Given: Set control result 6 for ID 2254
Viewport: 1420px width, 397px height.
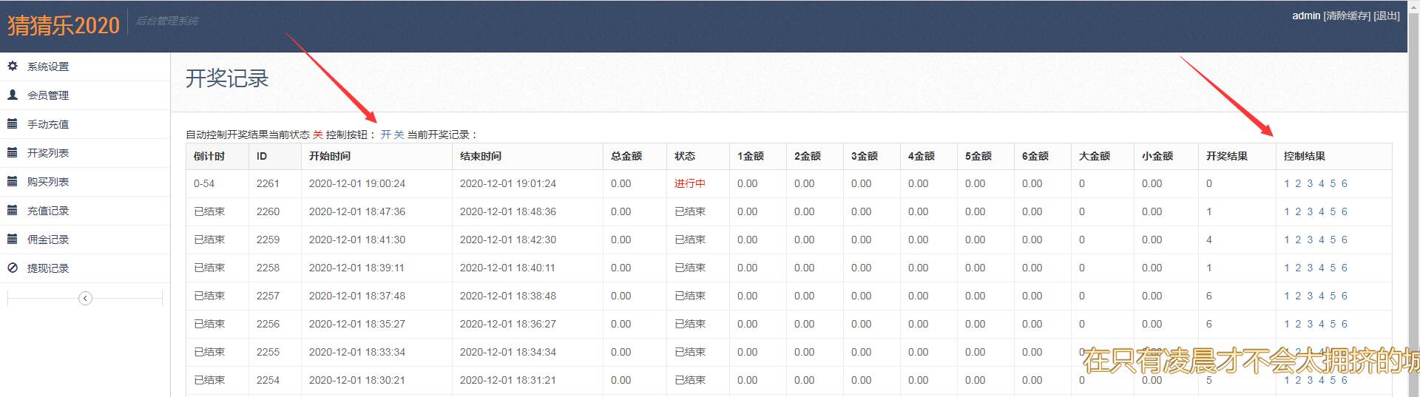Looking at the screenshot, I should point(1345,380).
